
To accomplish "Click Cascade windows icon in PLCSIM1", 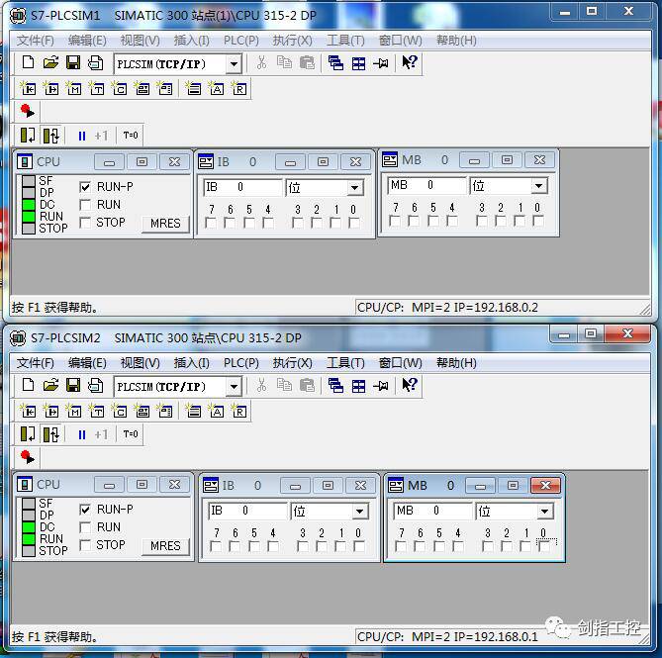I will click(335, 63).
